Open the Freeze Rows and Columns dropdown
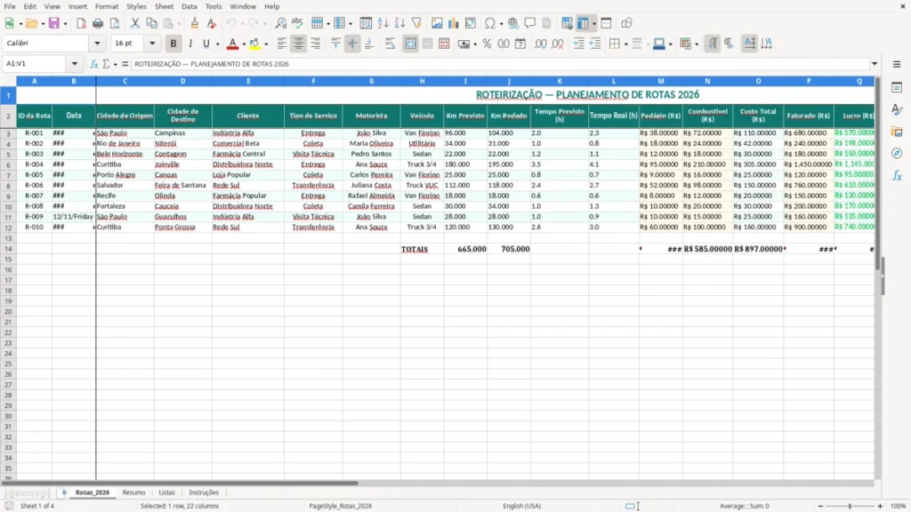911x512 pixels. tap(593, 24)
